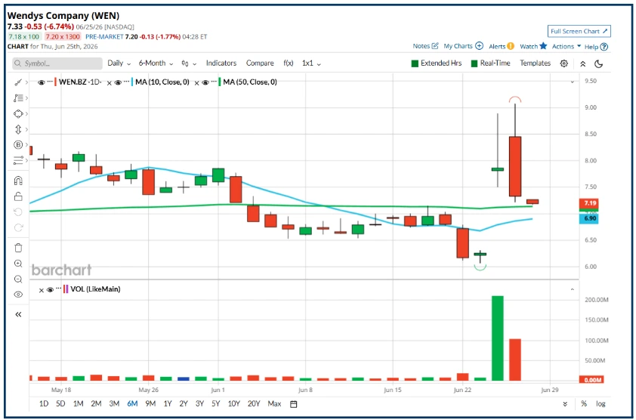
Task: Select the Max time range
Action: 274,404
